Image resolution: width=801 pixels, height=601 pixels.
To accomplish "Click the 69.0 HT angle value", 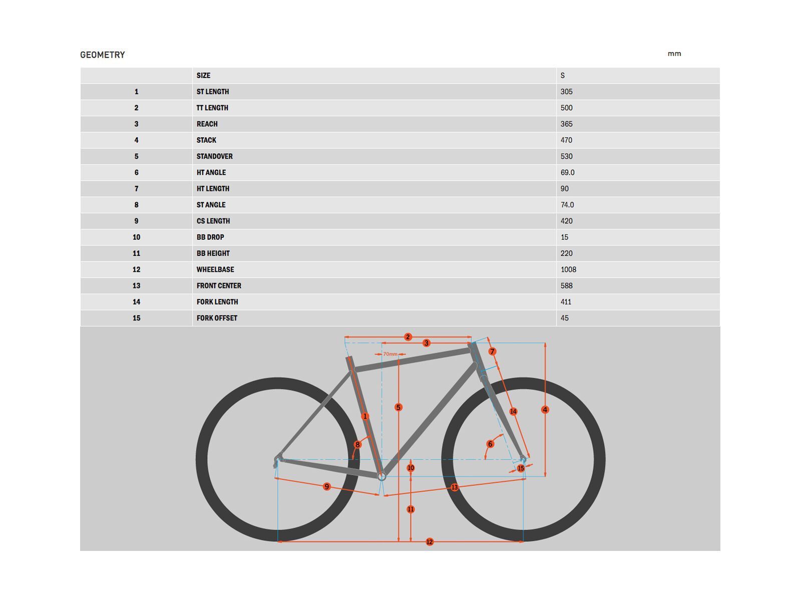I will pyautogui.click(x=568, y=173).
